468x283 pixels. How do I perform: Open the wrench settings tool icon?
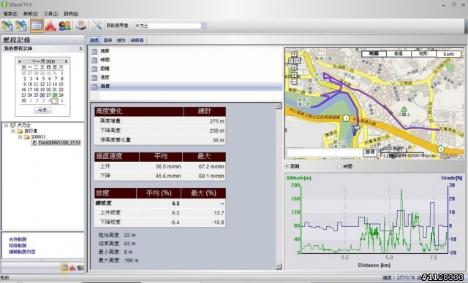coord(97,26)
